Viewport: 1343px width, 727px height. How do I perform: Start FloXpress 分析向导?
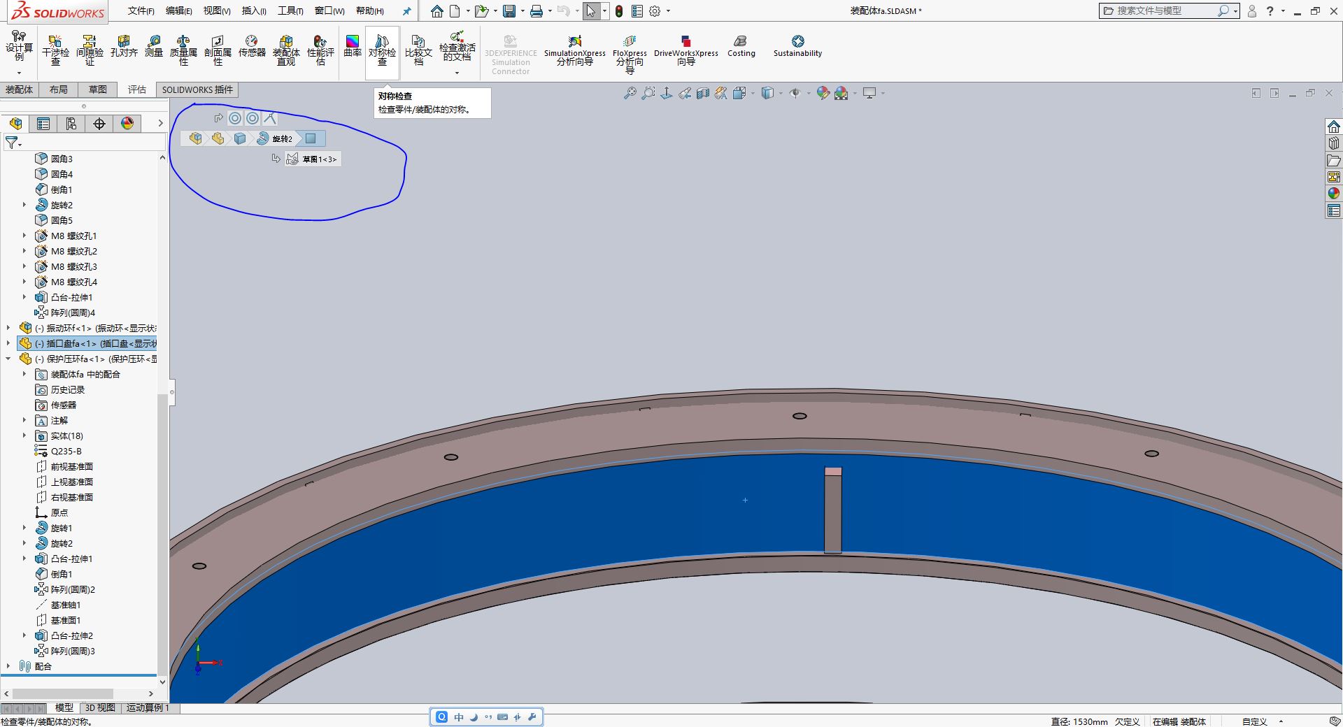coord(630,53)
